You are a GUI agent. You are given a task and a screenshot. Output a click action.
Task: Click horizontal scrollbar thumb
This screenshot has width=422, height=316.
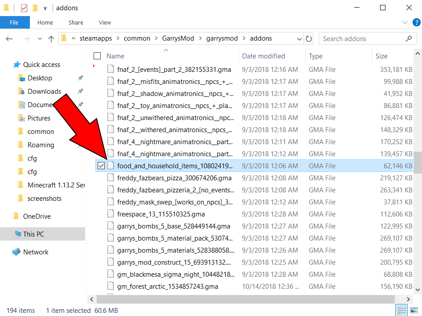(x=246, y=299)
